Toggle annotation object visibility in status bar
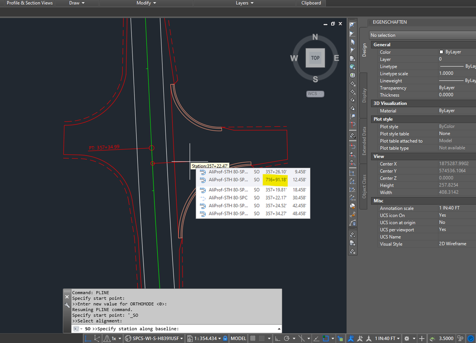The image size is (476, 343). [351, 338]
